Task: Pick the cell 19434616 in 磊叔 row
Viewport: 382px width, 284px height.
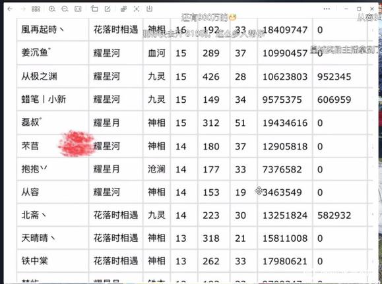Action: click(285, 123)
